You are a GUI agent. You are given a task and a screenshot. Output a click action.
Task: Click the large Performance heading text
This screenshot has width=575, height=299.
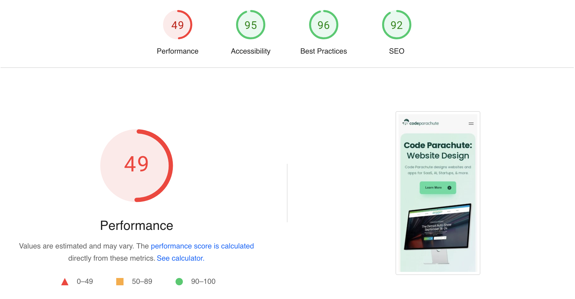(x=137, y=226)
